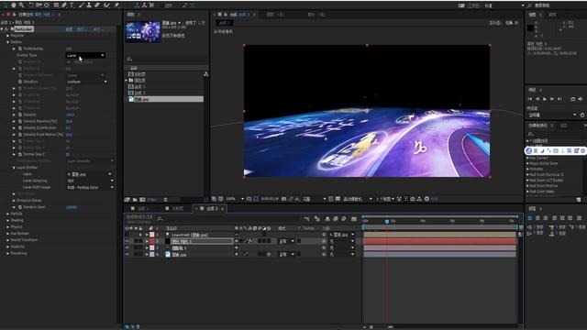Viewport: 587px width, 330px height.
Task: Jump to first frame in Preview panel
Action: click(530, 99)
